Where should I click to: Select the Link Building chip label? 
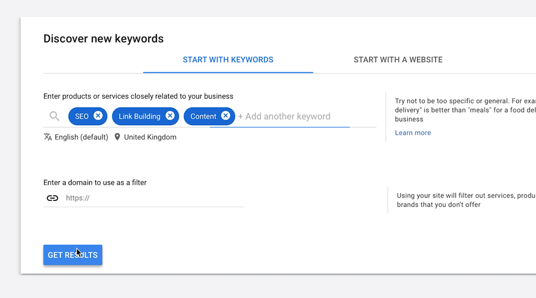(x=139, y=116)
